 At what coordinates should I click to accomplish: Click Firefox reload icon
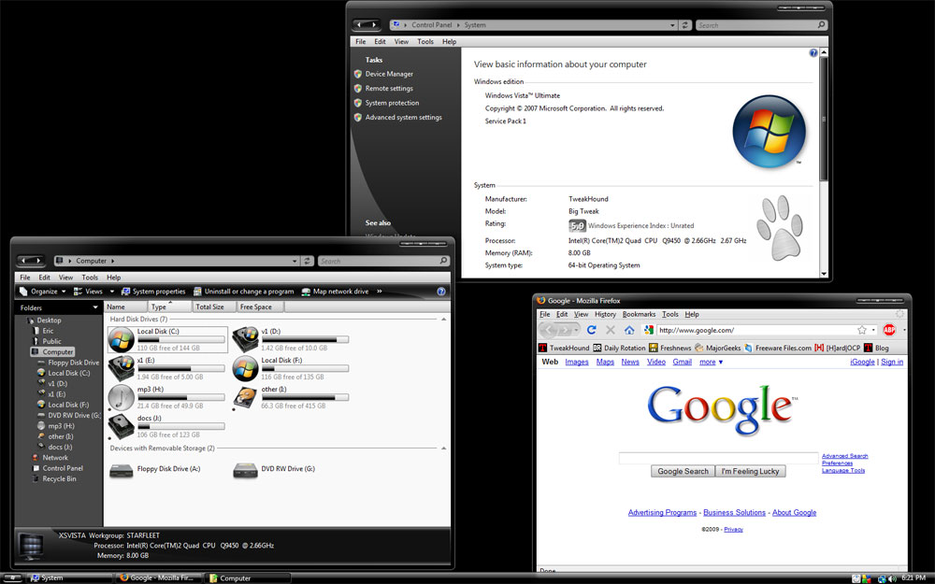click(592, 330)
